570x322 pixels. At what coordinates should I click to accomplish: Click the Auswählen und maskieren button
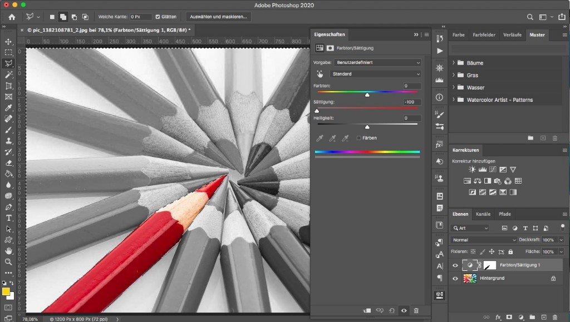pos(218,17)
